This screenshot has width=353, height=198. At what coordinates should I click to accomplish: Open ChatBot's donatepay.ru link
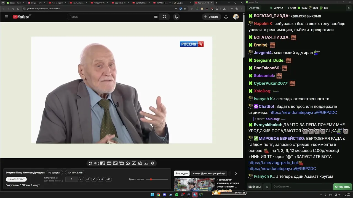(303, 112)
